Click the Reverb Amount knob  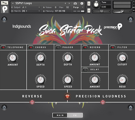click(95, 58)
